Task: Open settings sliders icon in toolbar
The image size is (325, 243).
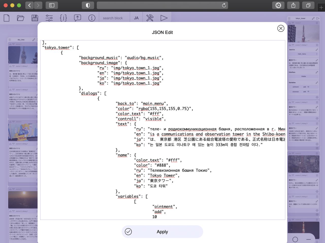Action: tap(49, 18)
